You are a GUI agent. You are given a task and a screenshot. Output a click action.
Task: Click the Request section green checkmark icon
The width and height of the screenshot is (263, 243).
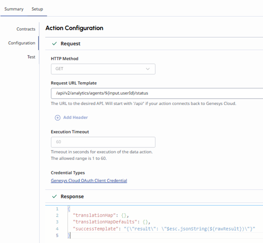click(54, 44)
